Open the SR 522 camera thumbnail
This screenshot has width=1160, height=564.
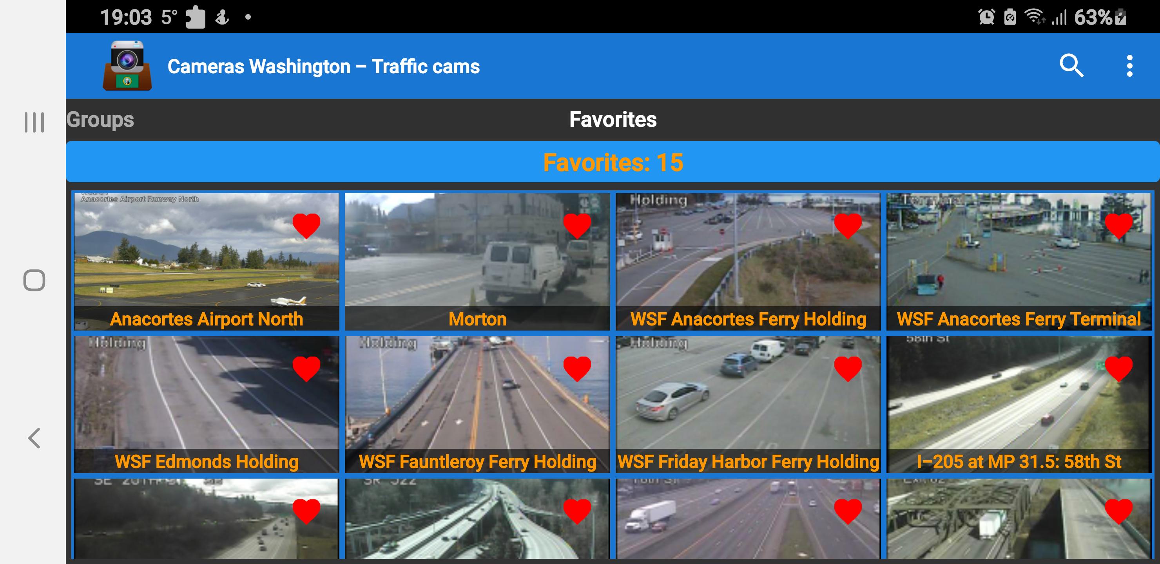tap(477, 519)
